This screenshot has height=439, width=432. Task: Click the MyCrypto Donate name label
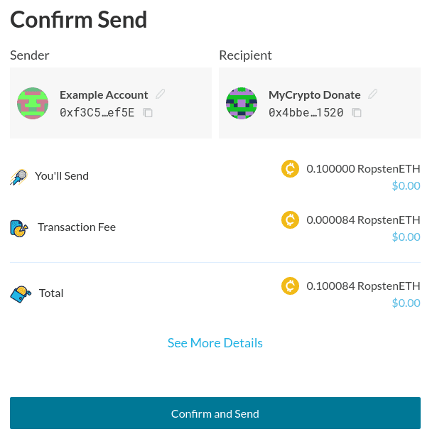315,95
